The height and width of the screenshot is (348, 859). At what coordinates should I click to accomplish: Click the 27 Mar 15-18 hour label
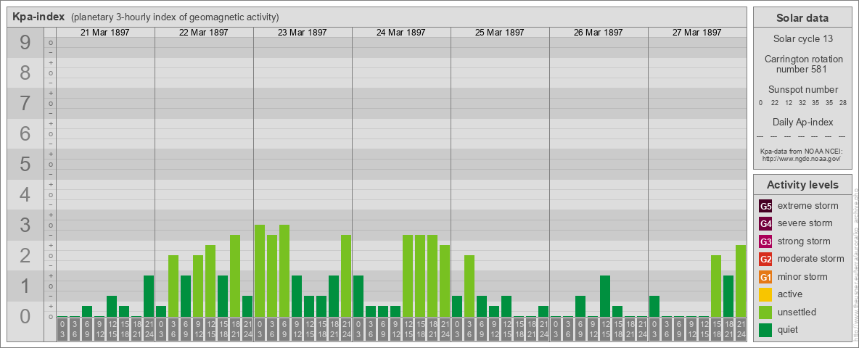click(715, 330)
